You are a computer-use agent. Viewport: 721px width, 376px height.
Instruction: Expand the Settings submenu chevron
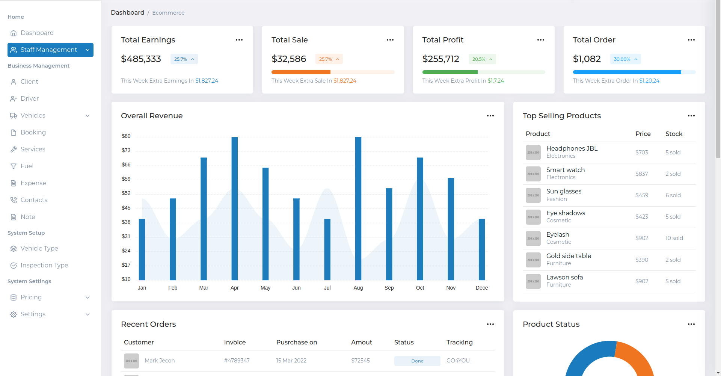pyautogui.click(x=87, y=314)
